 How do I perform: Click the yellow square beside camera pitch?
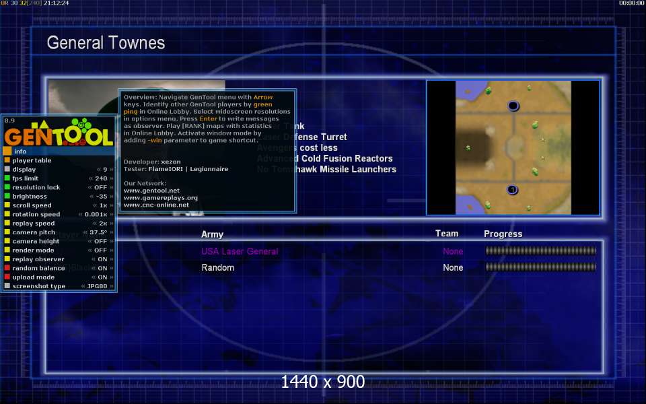7,232
